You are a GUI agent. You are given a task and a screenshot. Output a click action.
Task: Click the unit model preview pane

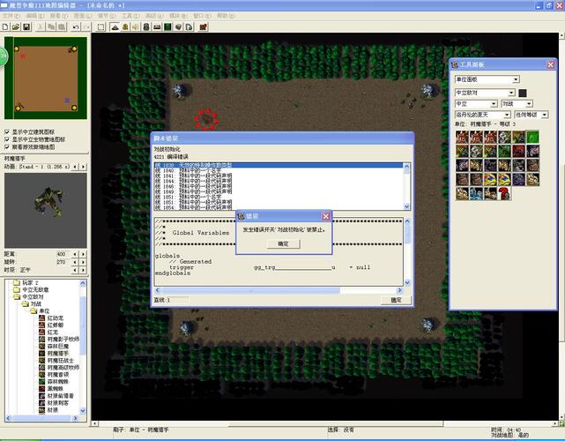[46, 211]
